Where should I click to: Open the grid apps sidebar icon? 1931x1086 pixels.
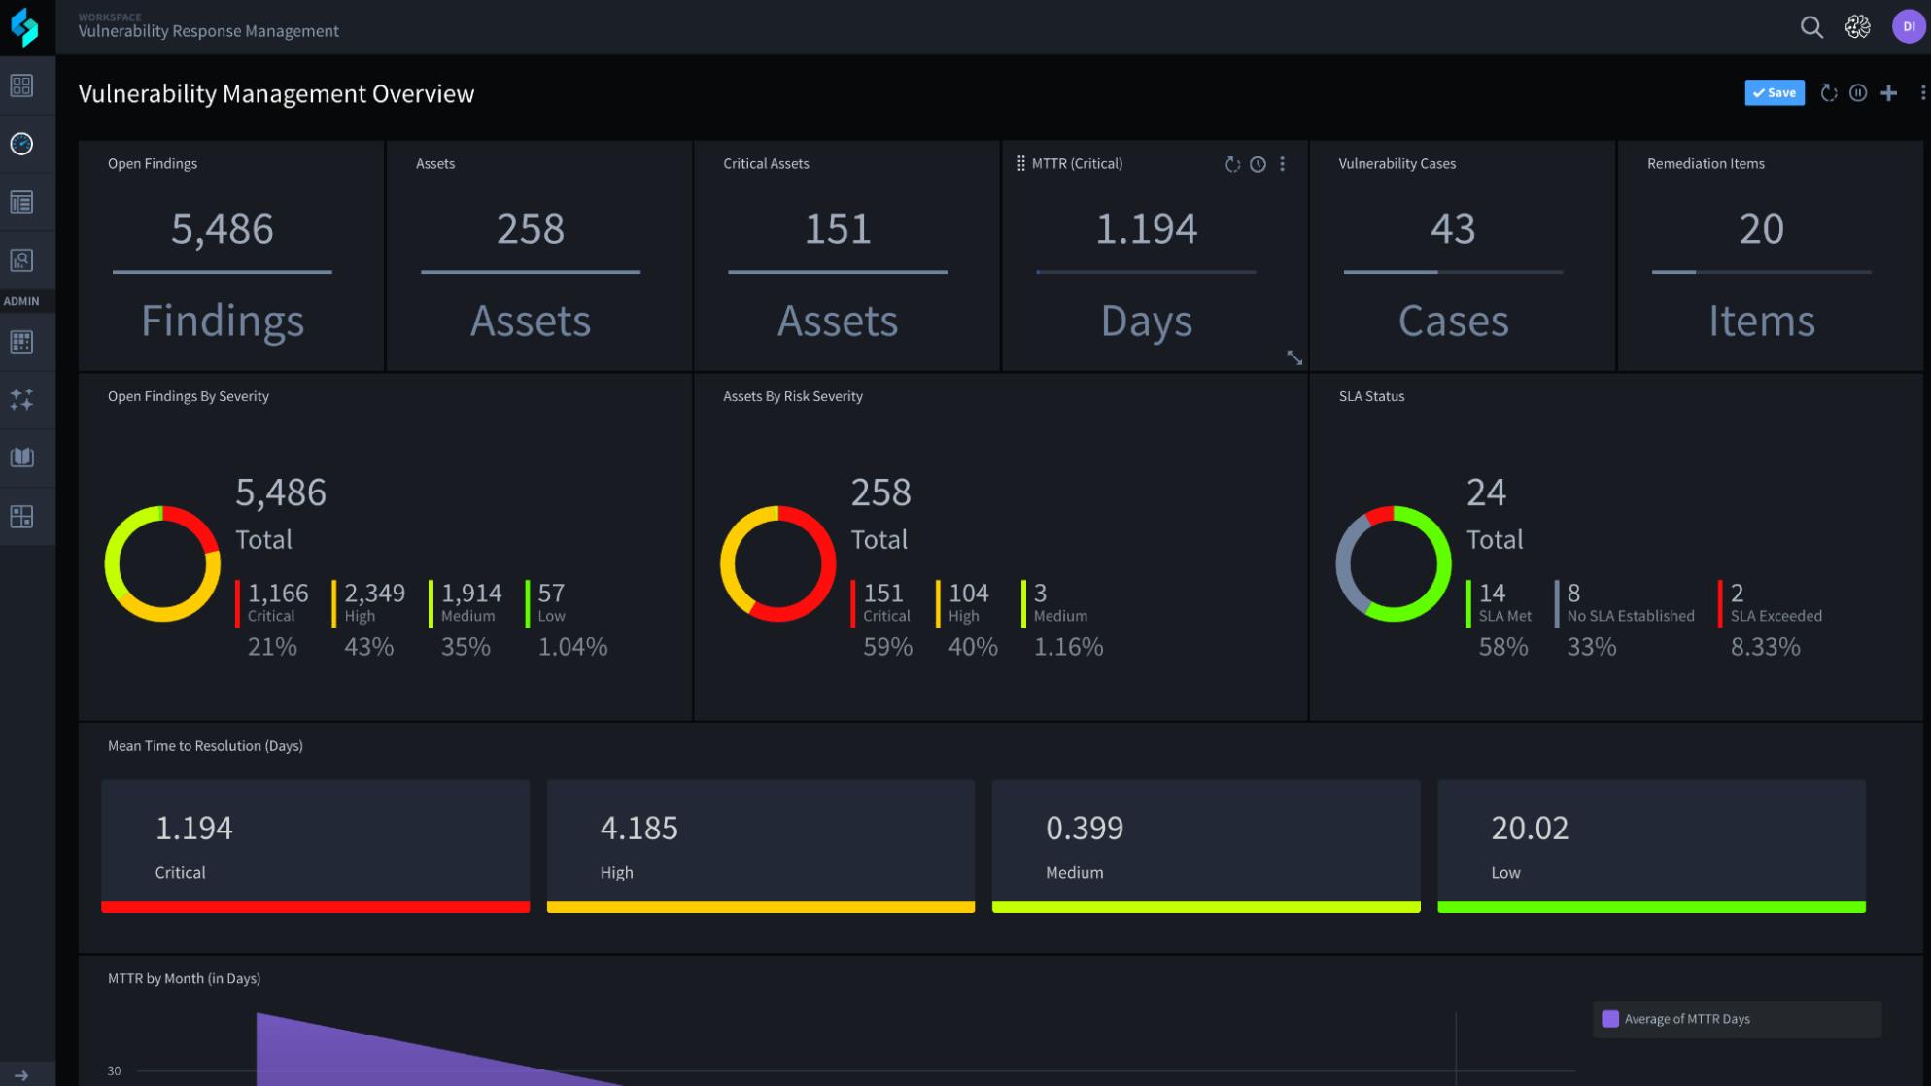[21, 85]
